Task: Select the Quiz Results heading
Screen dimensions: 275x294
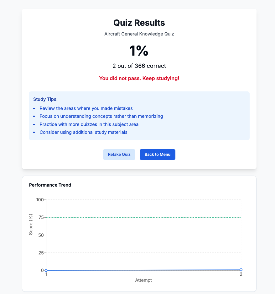Action: click(x=139, y=23)
